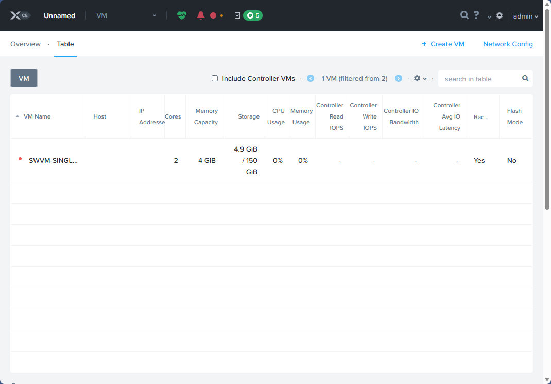Image resolution: width=551 pixels, height=384 pixels.
Task: Click the next page arrow for VM list
Action: (399, 78)
